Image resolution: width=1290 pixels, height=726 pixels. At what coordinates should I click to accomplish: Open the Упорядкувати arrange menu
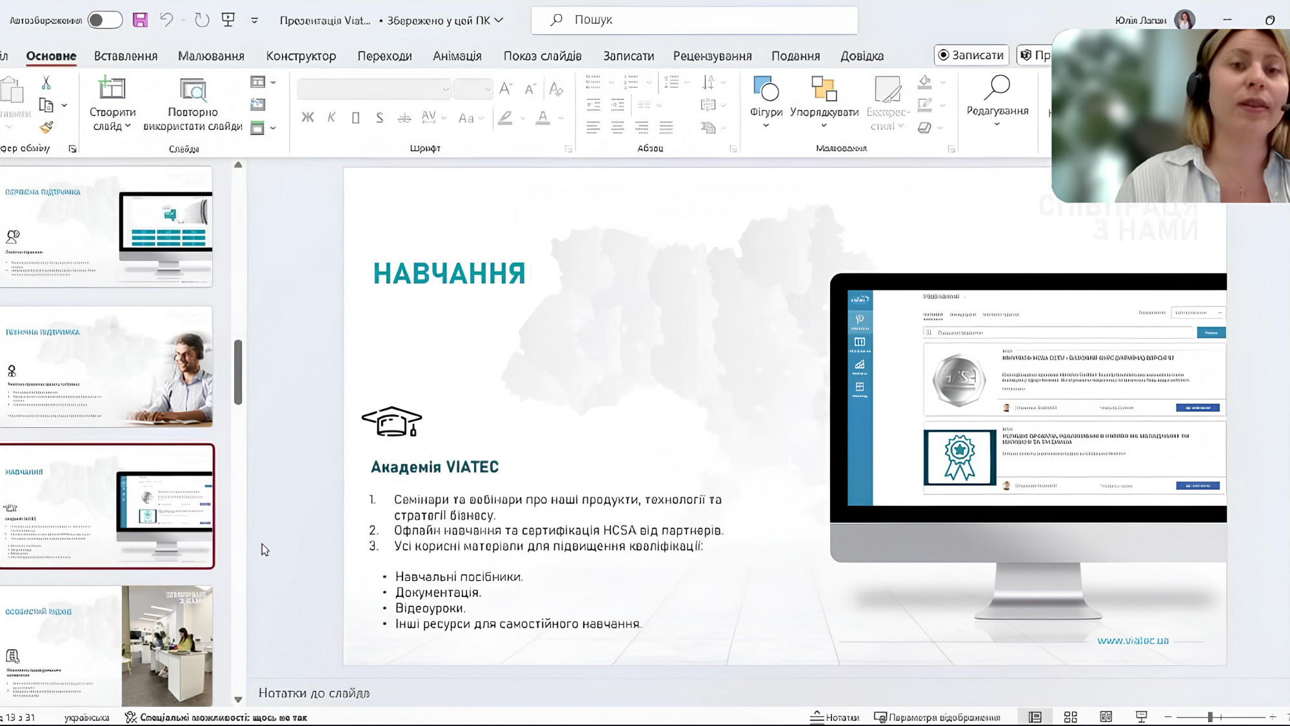[x=824, y=102]
